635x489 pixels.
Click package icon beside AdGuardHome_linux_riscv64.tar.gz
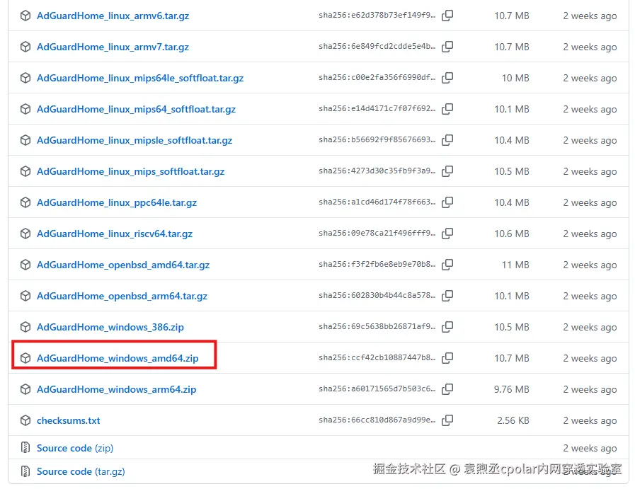point(25,234)
